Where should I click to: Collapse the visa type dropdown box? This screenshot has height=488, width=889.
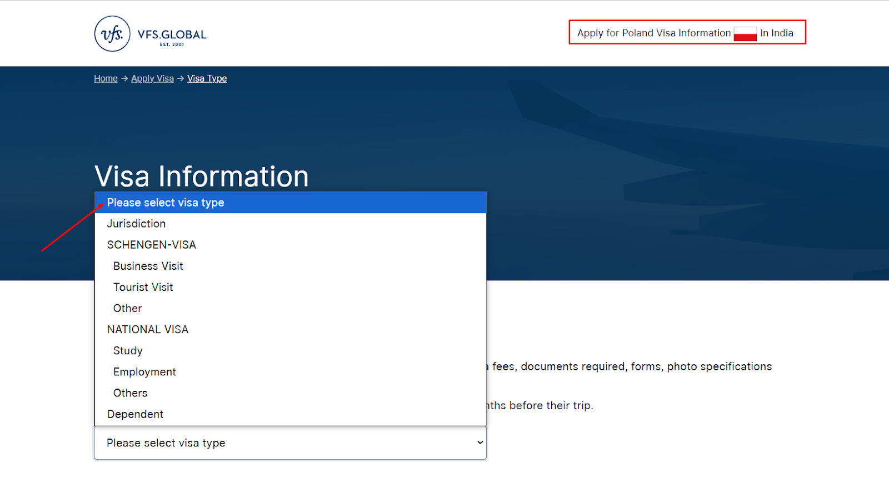coord(291,442)
